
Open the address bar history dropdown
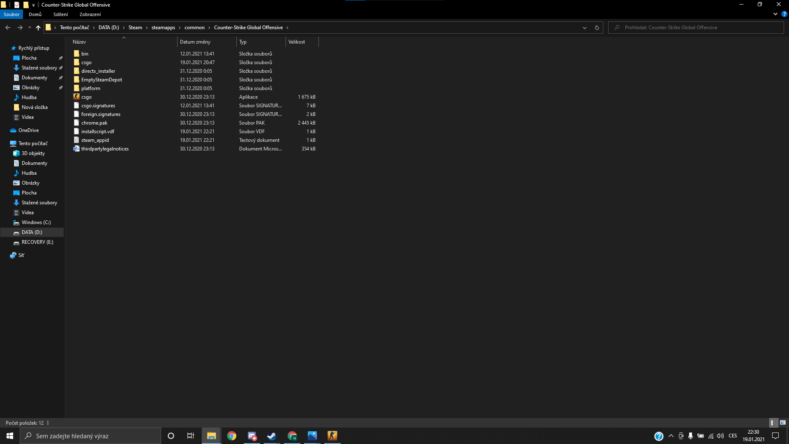coord(584,28)
